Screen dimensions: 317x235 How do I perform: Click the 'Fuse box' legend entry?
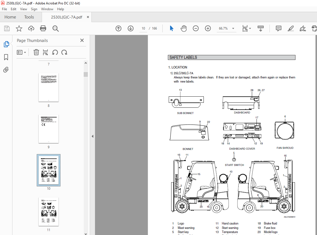(270, 228)
